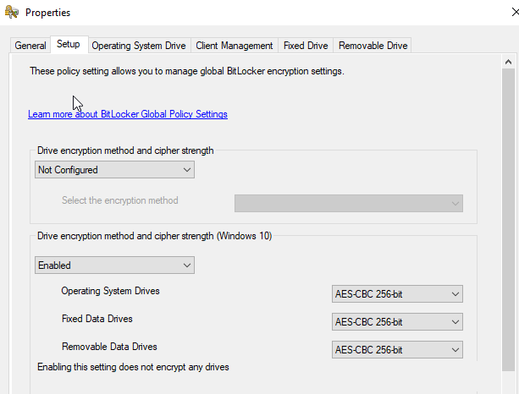Change Fixed Data Drives encryption dropdown
The height and width of the screenshot is (394, 519).
(397, 321)
